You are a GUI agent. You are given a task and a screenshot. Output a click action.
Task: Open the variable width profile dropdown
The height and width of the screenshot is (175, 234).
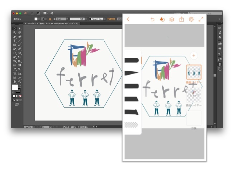[x=86, y=19]
